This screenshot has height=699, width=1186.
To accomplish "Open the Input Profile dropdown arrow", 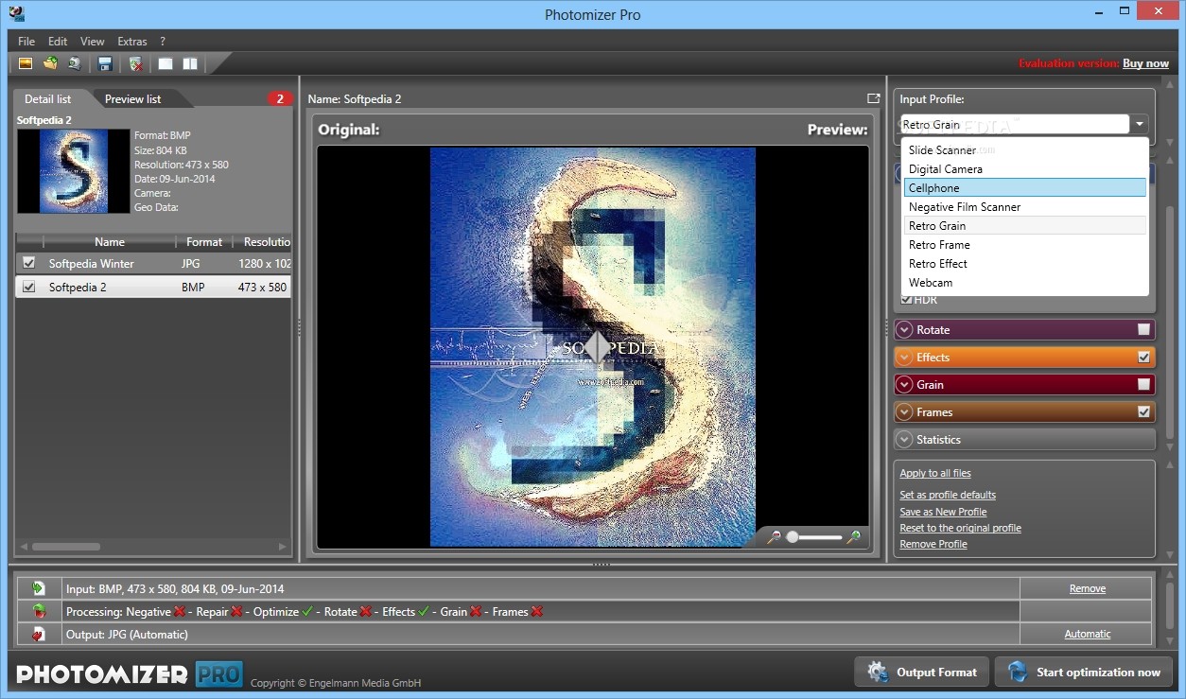I will point(1141,124).
